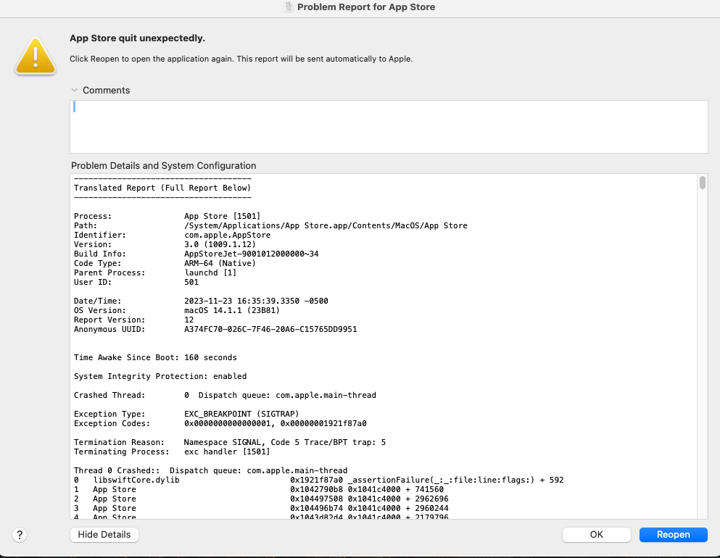Click the report's vertical scrollbar thumb

(703, 183)
